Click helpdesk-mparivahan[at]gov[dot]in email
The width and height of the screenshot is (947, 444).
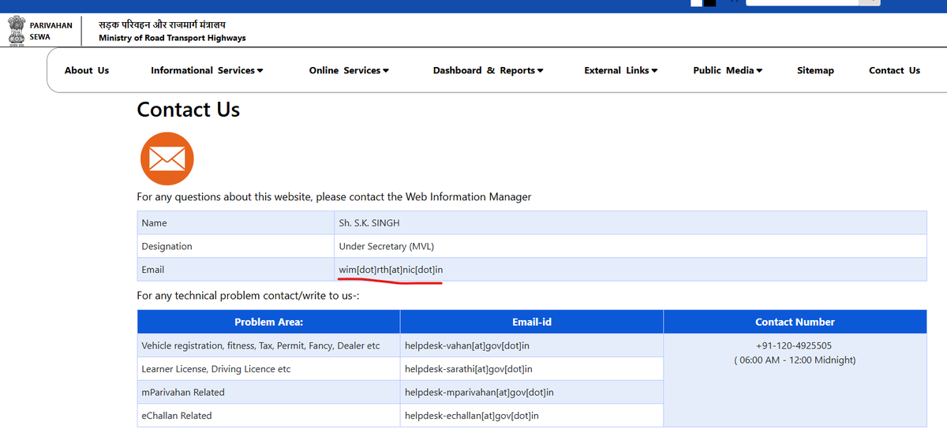pos(479,392)
